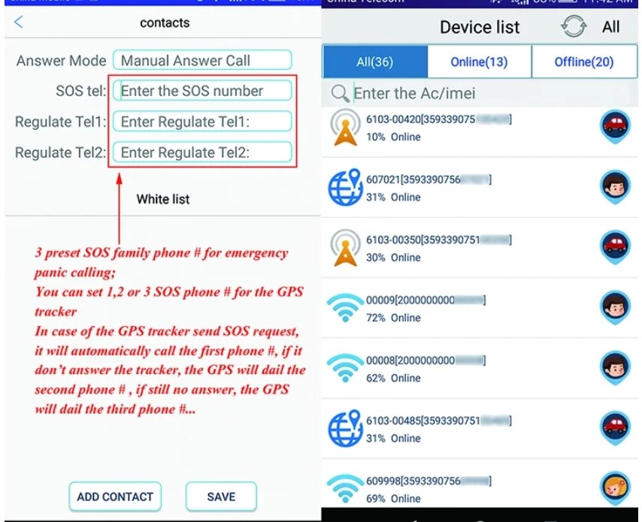Focus the SOS number input field
642x522 pixels.
click(x=202, y=90)
